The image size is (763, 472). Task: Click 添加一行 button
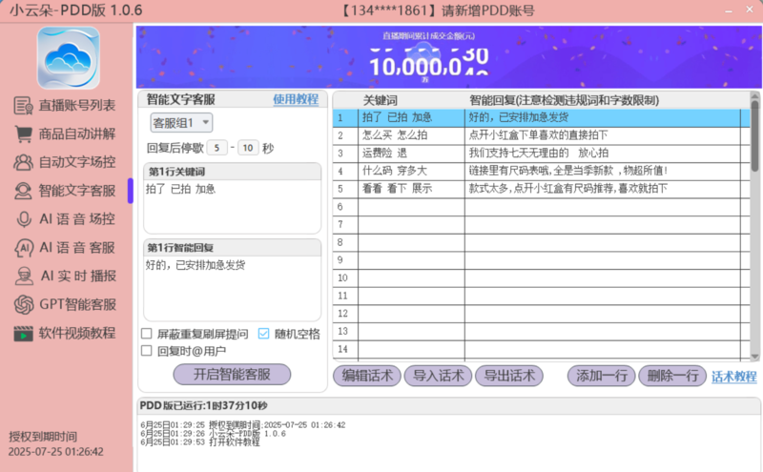pyautogui.click(x=602, y=376)
